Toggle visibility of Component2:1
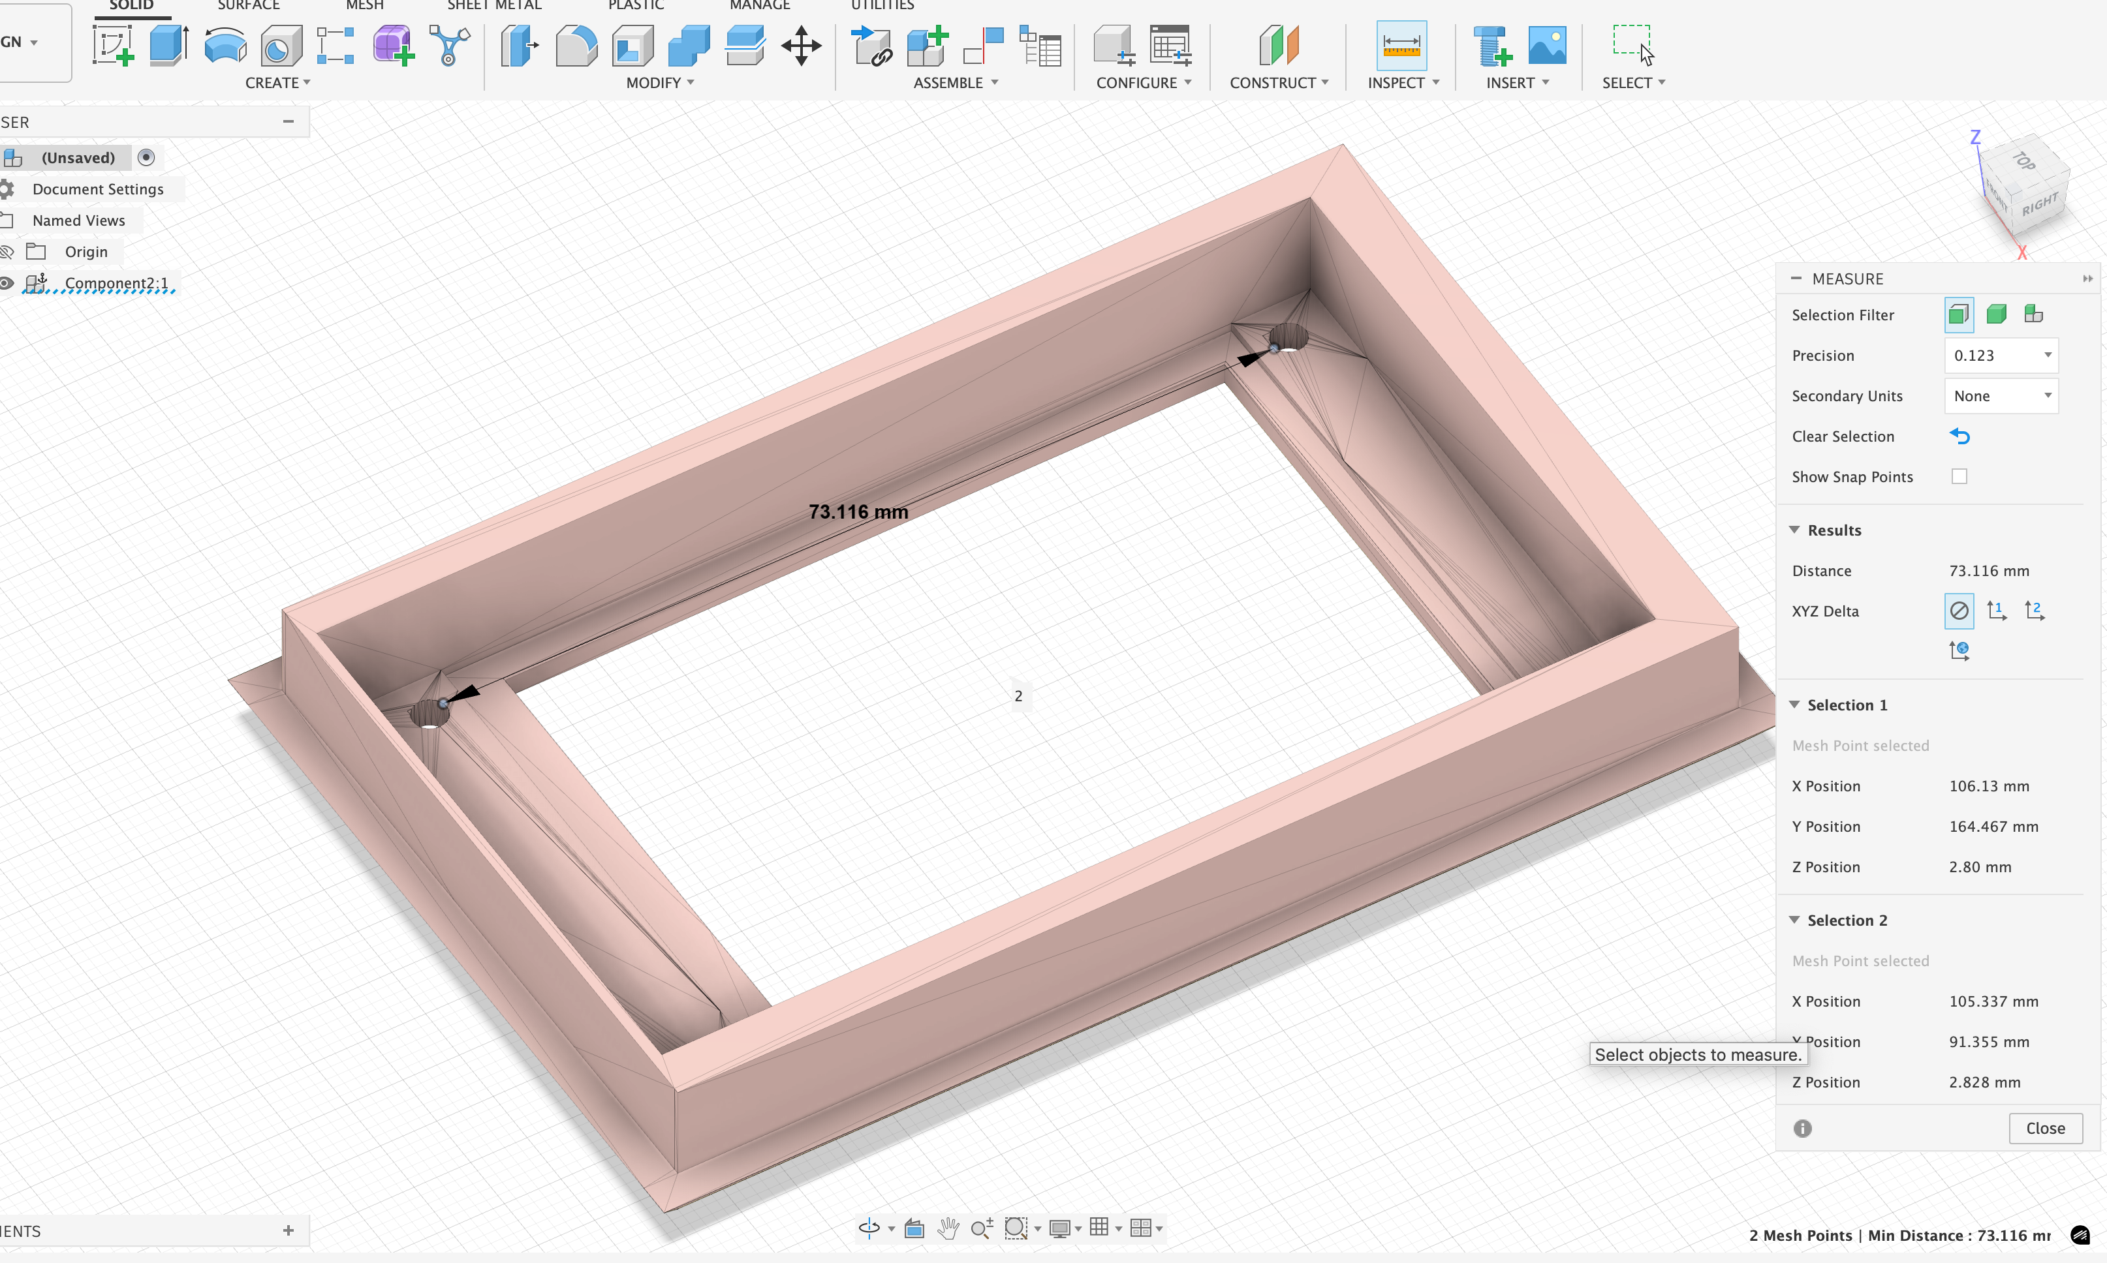 (x=7, y=282)
